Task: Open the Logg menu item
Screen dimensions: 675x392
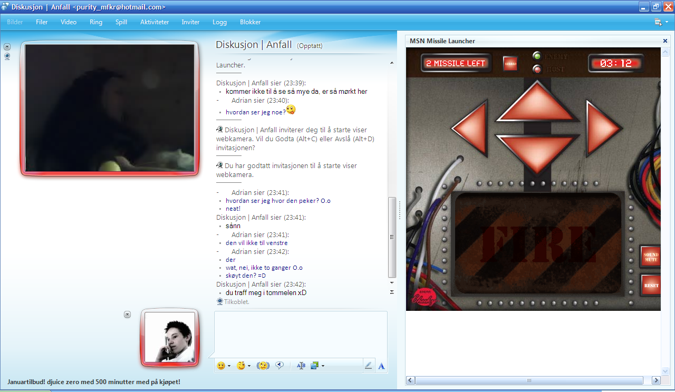Action: pyautogui.click(x=219, y=22)
